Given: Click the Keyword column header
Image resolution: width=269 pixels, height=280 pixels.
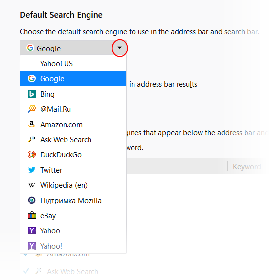Looking at the screenshot, I should pyautogui.click(x=247, y=166).
